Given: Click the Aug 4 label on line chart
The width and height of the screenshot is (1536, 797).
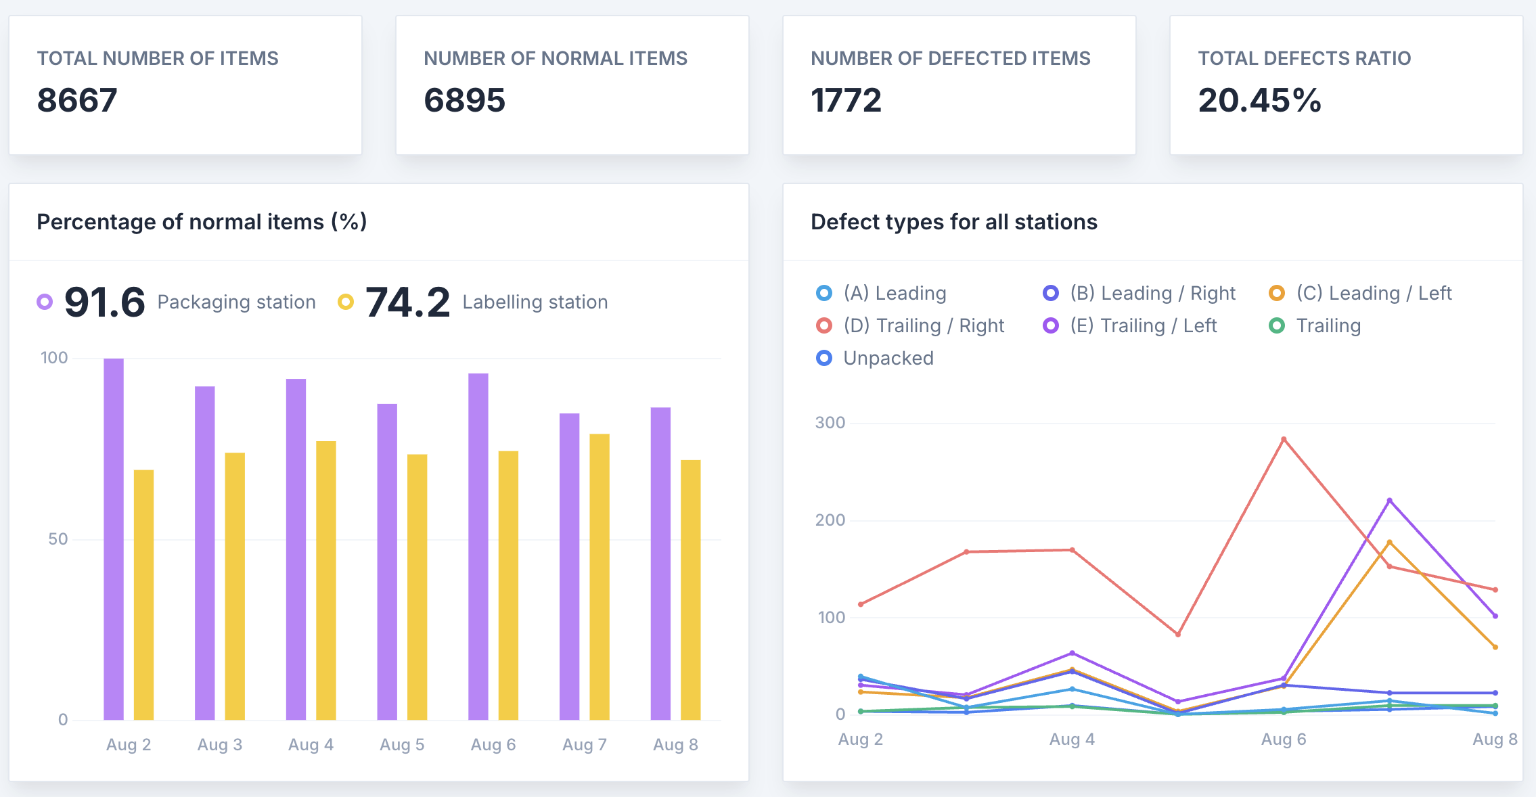Looking at the screenshot, I should click(x=1072, y=739).
